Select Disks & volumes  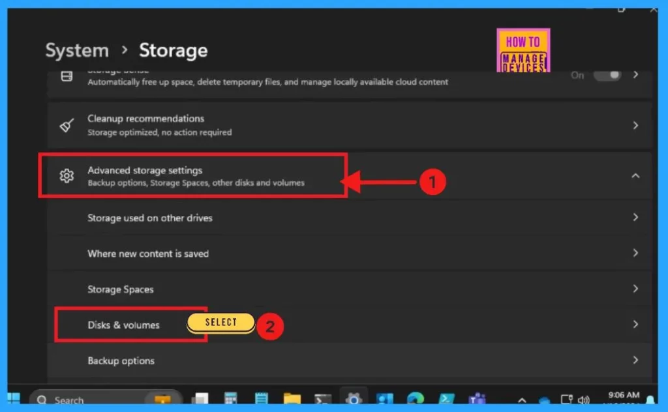point(350,325)
